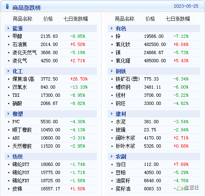Click commodity name 氧化钕

pos(123,44)
